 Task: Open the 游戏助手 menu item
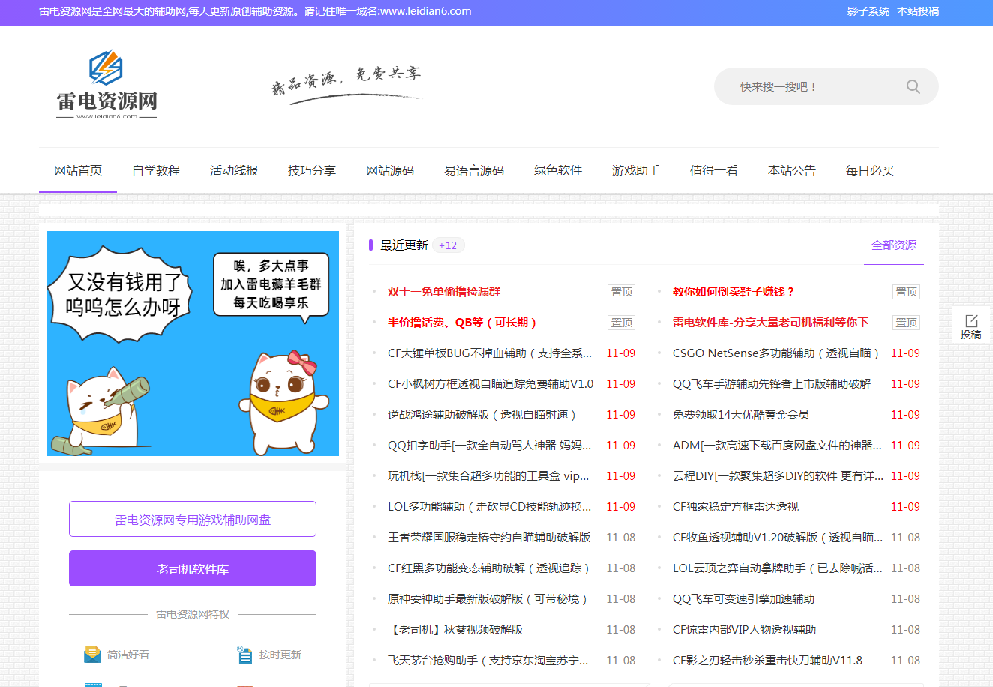point(636,171)
